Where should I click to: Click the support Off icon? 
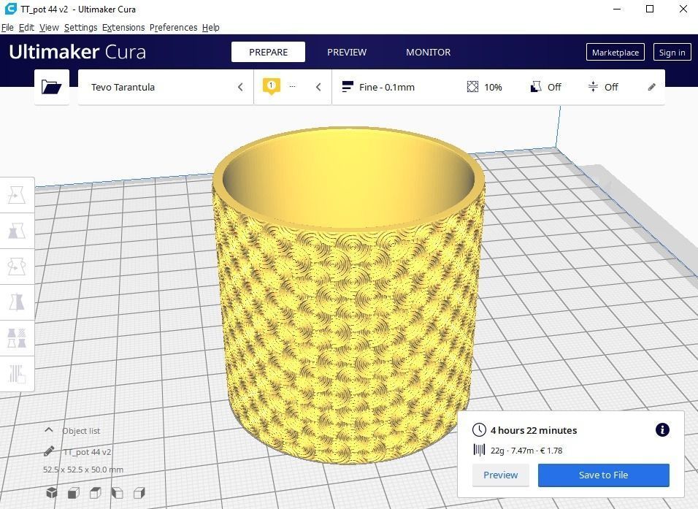pos(536,86)
